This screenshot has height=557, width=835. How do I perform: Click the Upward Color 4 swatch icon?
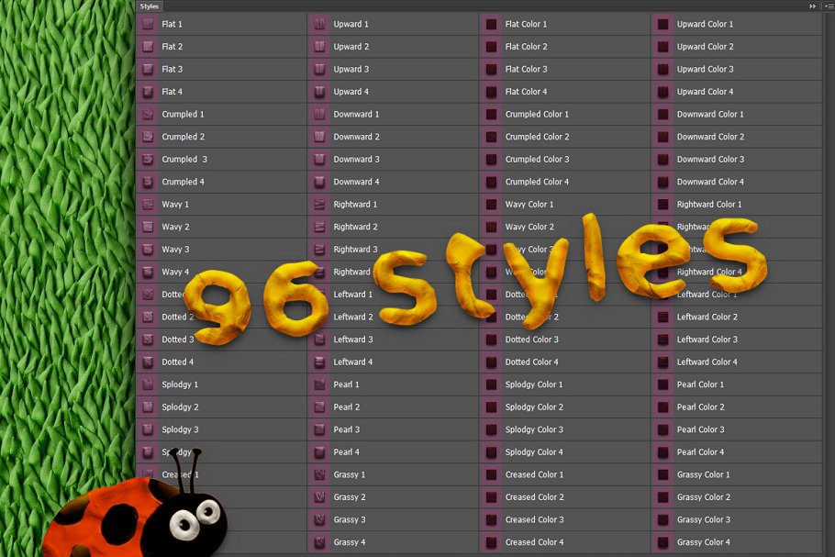point(662,92)
